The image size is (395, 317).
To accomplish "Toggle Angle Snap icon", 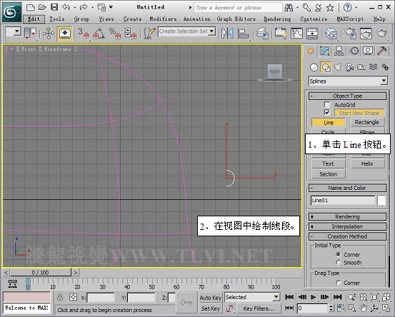I will 99,34.
